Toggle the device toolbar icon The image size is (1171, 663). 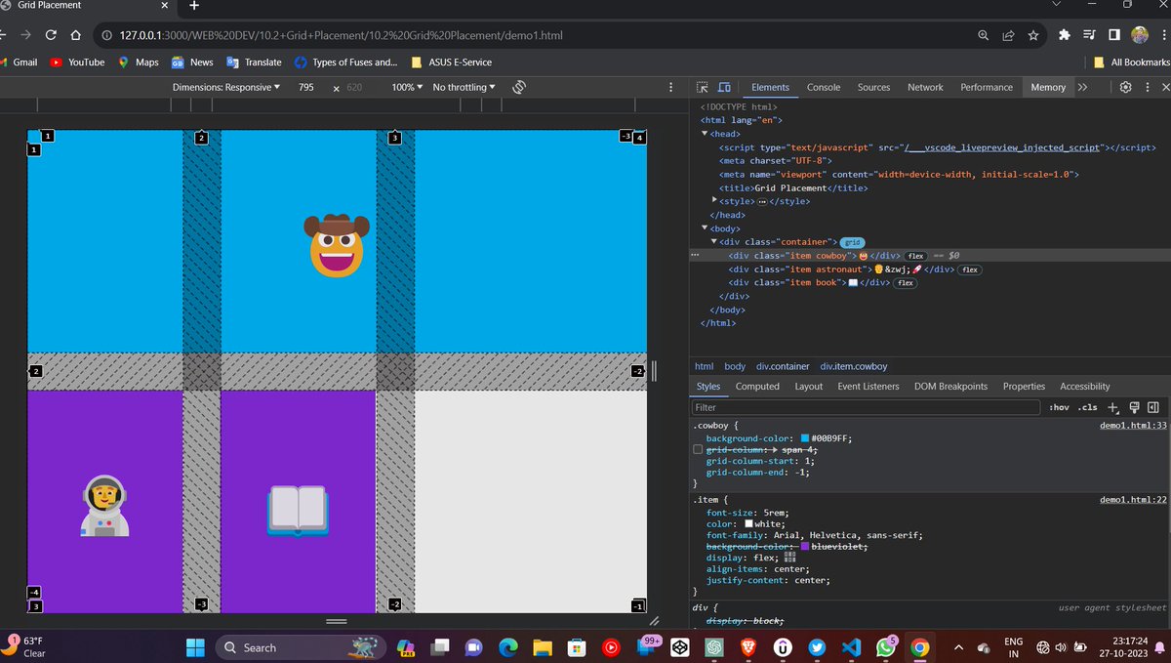[x=724, y=87]
